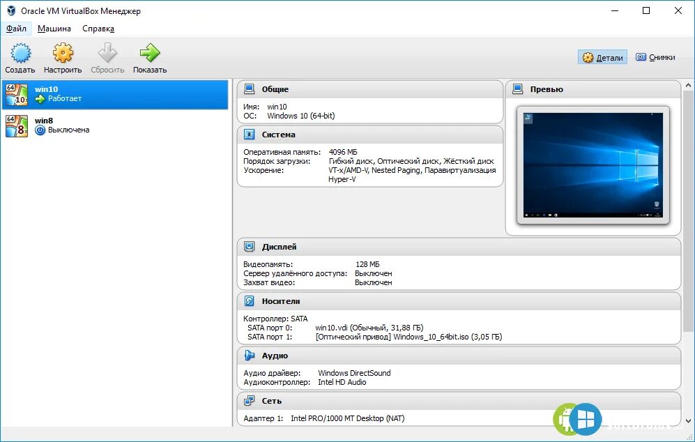Click the win10 OS icon in VM list
Viewport: 695px width, 442px height.
click(17, 94)
